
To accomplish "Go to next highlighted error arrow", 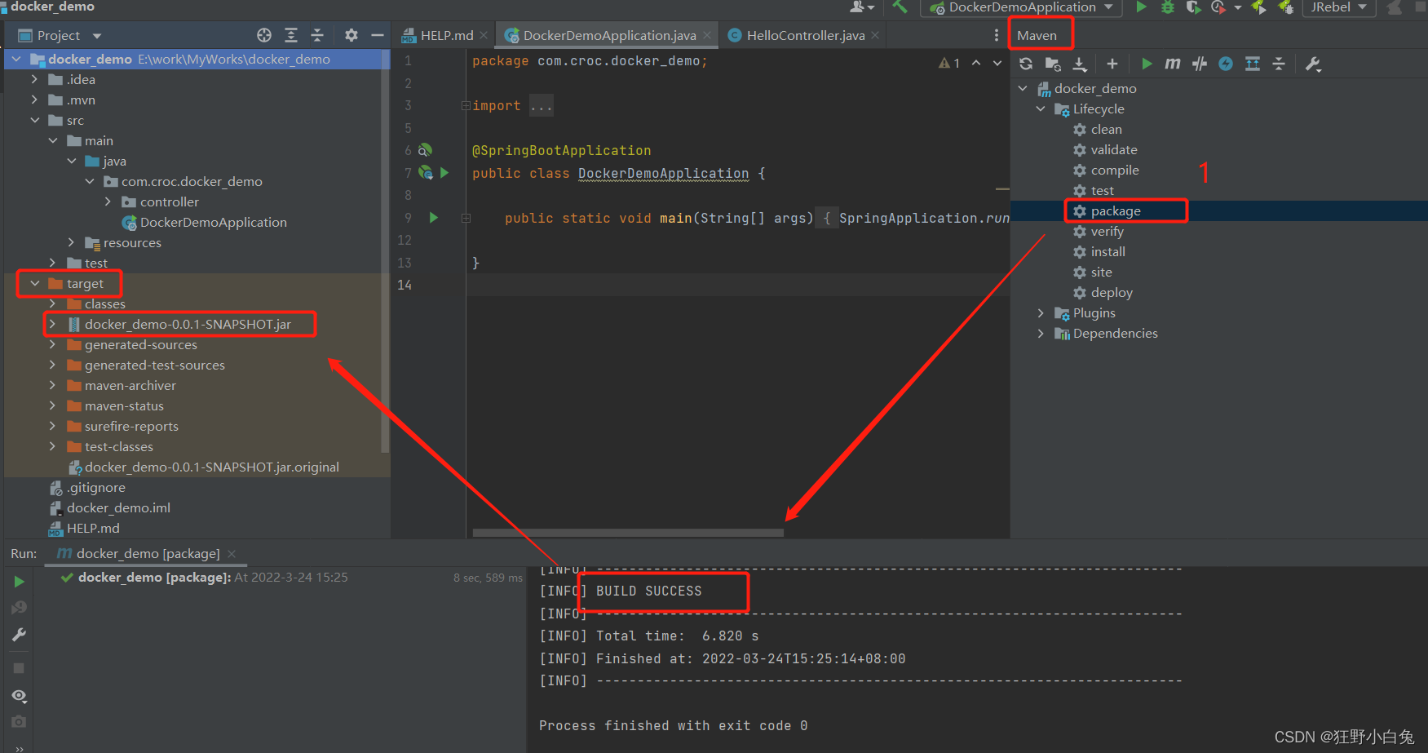I will (997, 62).
